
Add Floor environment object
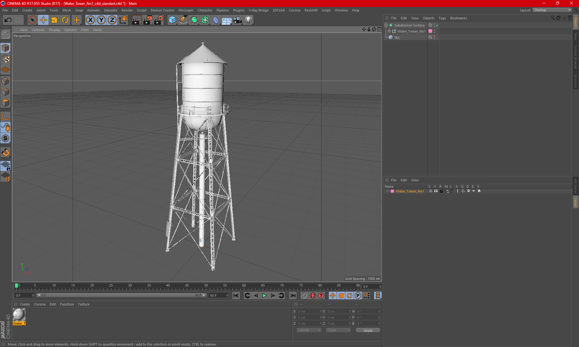click(226, 20)
